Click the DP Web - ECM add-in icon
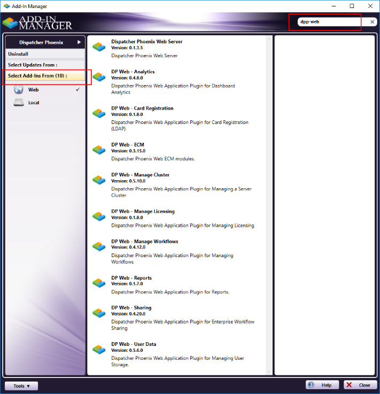Image resolution: width=380 pixels, height=394 pixels. [x=99, y=150]
